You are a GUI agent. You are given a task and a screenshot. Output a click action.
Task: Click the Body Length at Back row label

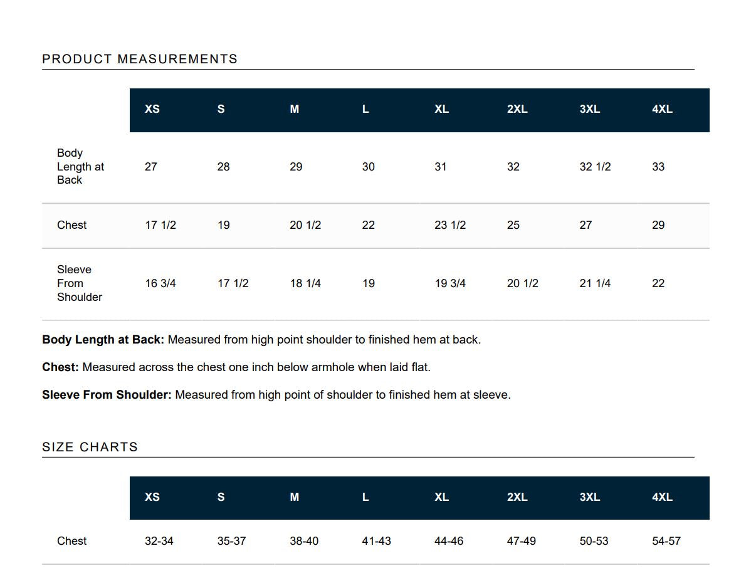[x=80, y=166]
